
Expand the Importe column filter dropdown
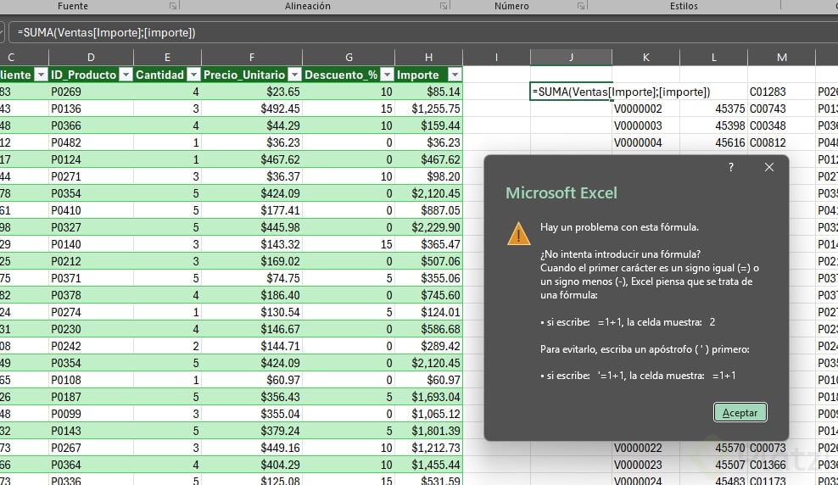[454, 75]
